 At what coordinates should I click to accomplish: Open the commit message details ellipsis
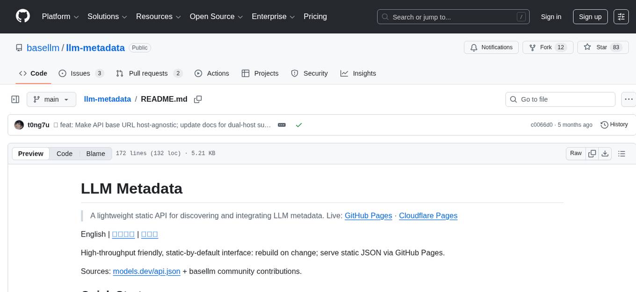[282, 125]
